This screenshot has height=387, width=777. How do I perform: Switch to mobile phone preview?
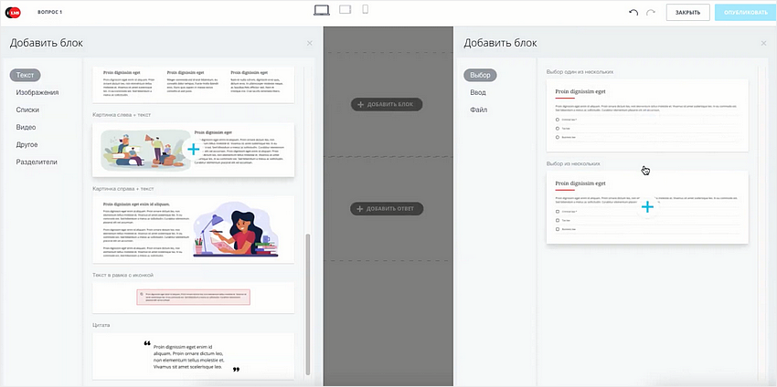(366, 9)
